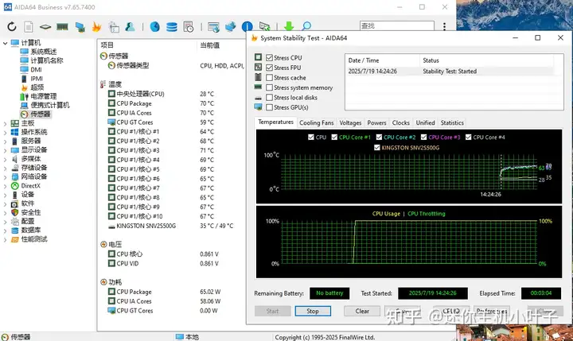Uncheck KINGSTON SNV2S500G graph checkbox

377,148
